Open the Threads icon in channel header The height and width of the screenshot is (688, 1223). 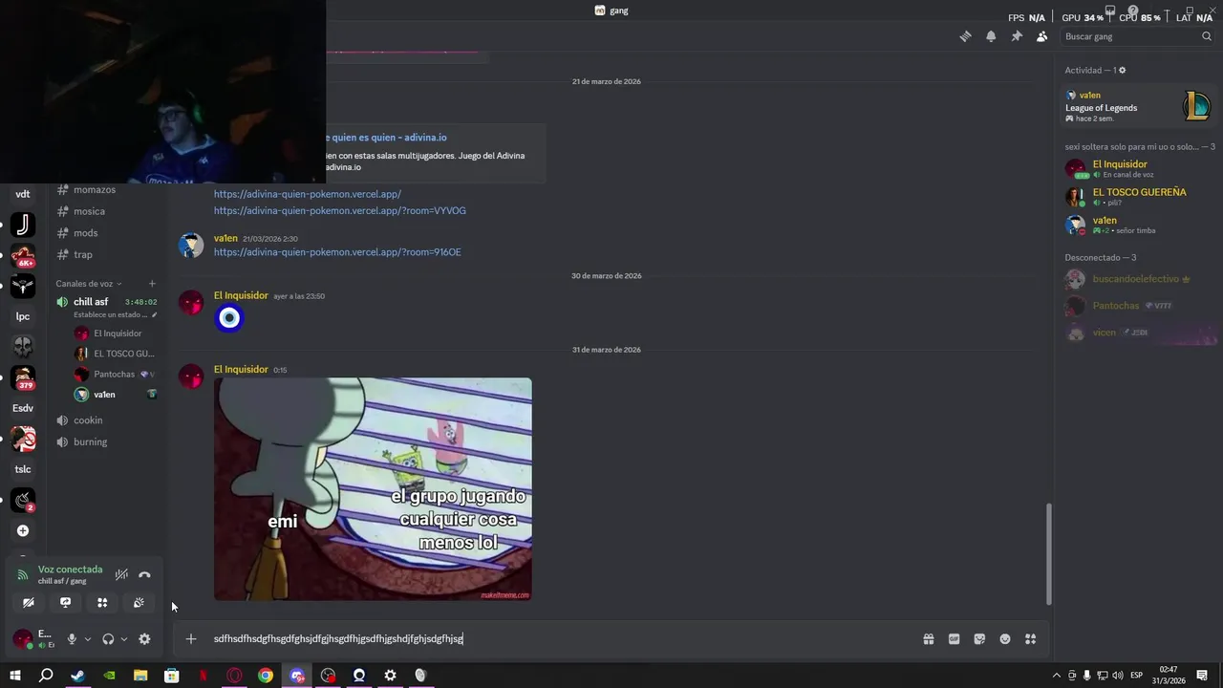pos(965,36)
